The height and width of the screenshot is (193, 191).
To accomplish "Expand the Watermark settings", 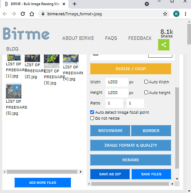I will (x=110, y=131).
